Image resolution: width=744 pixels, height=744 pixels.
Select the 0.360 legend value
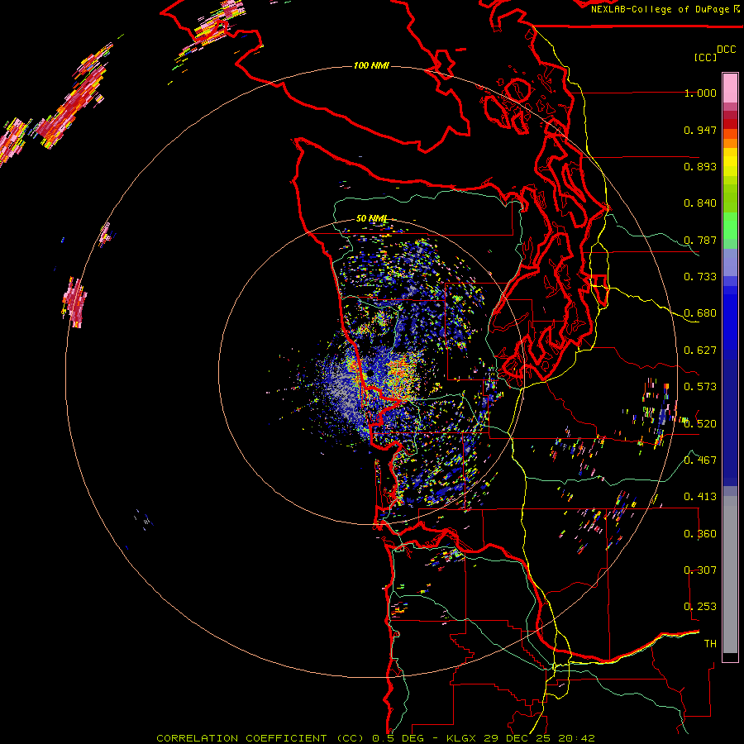point(700,534)
